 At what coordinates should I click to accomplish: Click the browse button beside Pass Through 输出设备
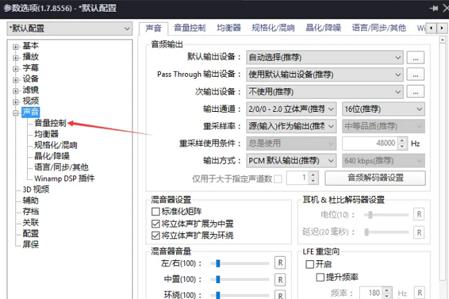point(414,75)
